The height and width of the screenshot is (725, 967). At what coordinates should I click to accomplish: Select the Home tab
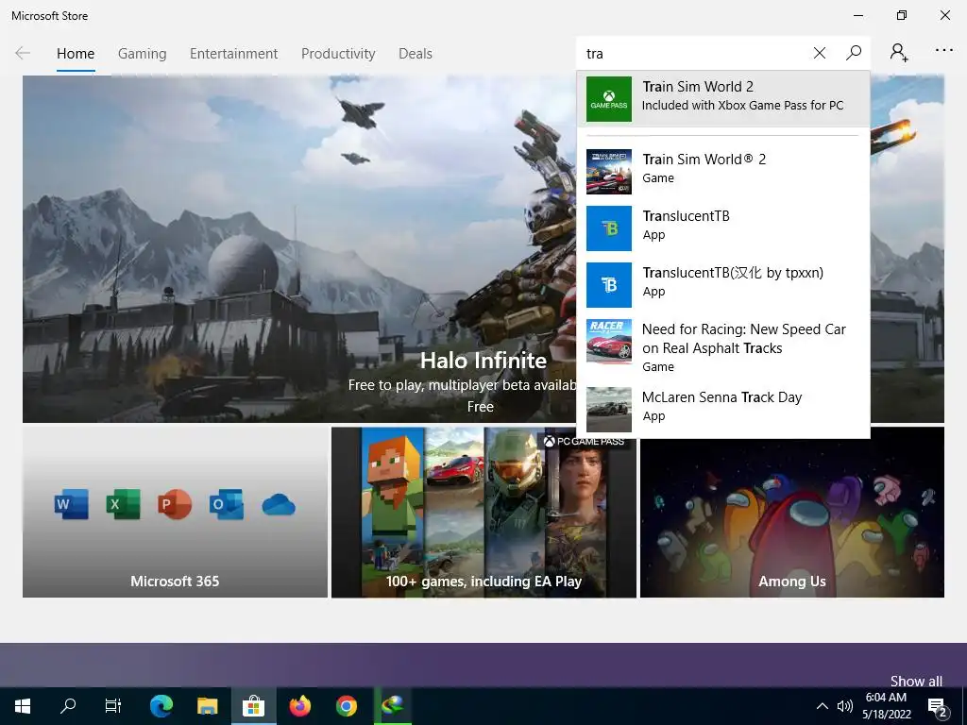(76, 54)
